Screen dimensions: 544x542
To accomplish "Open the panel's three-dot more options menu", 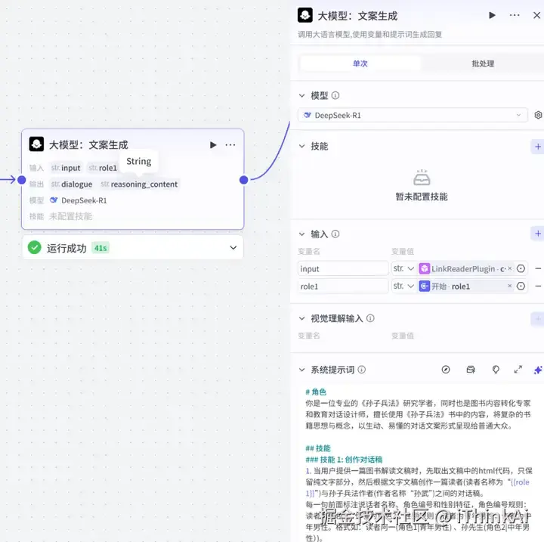I will click(x=515, y=15).
